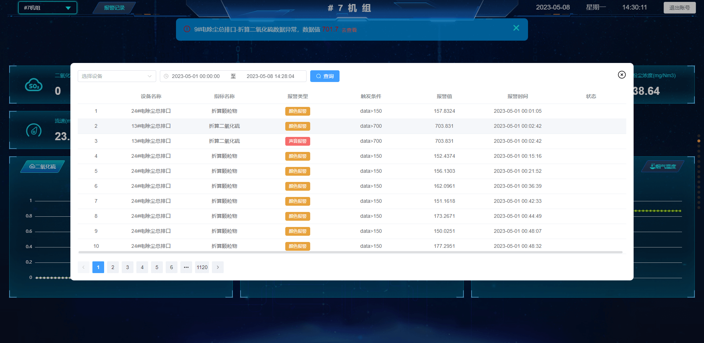Click the 查询 search button
The width and height of the screenshot is (704, 343).
(x=324, y=76)
